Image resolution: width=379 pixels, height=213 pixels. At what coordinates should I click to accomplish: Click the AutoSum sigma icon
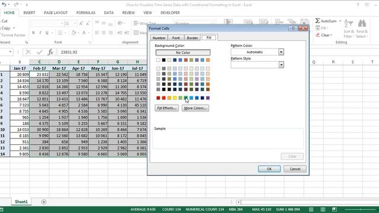tap(317, 21)
